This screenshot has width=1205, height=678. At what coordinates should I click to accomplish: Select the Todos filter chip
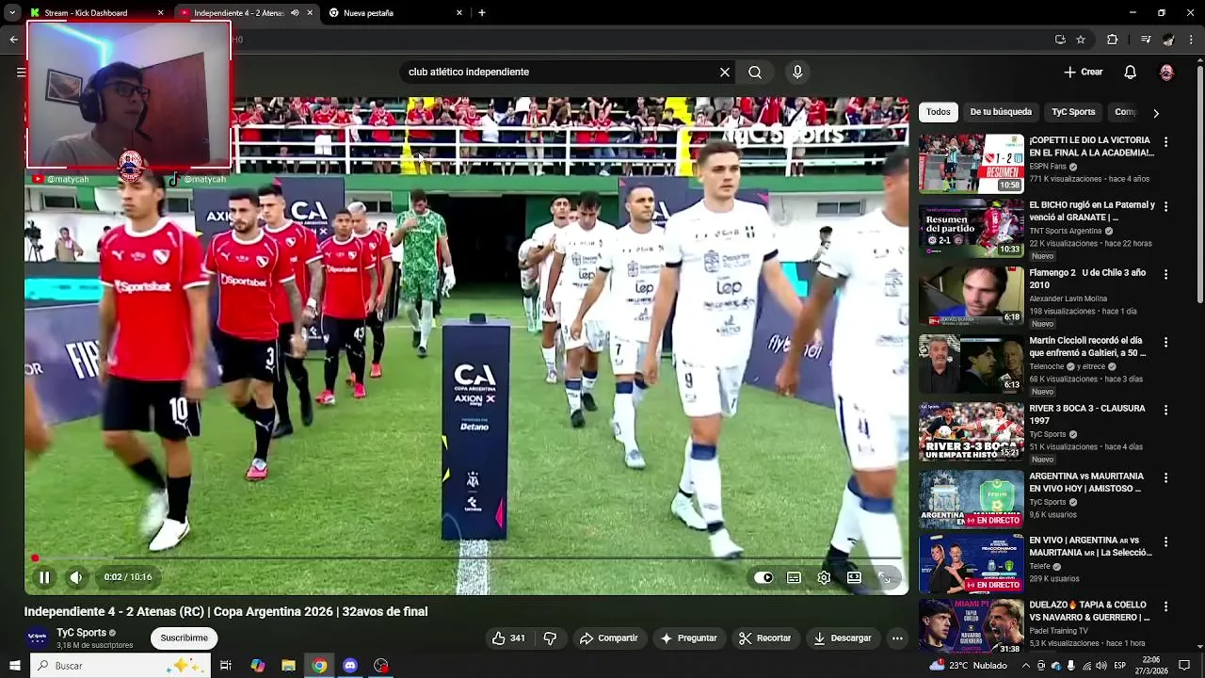(939, 112)
